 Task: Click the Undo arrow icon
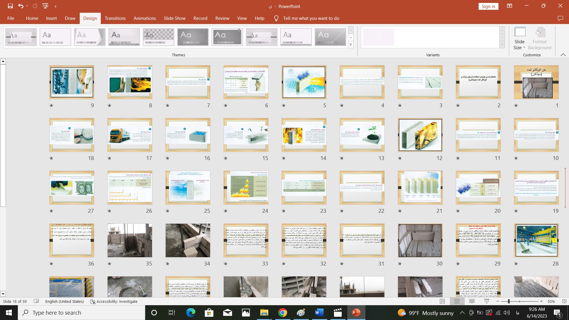coord(20,6)
